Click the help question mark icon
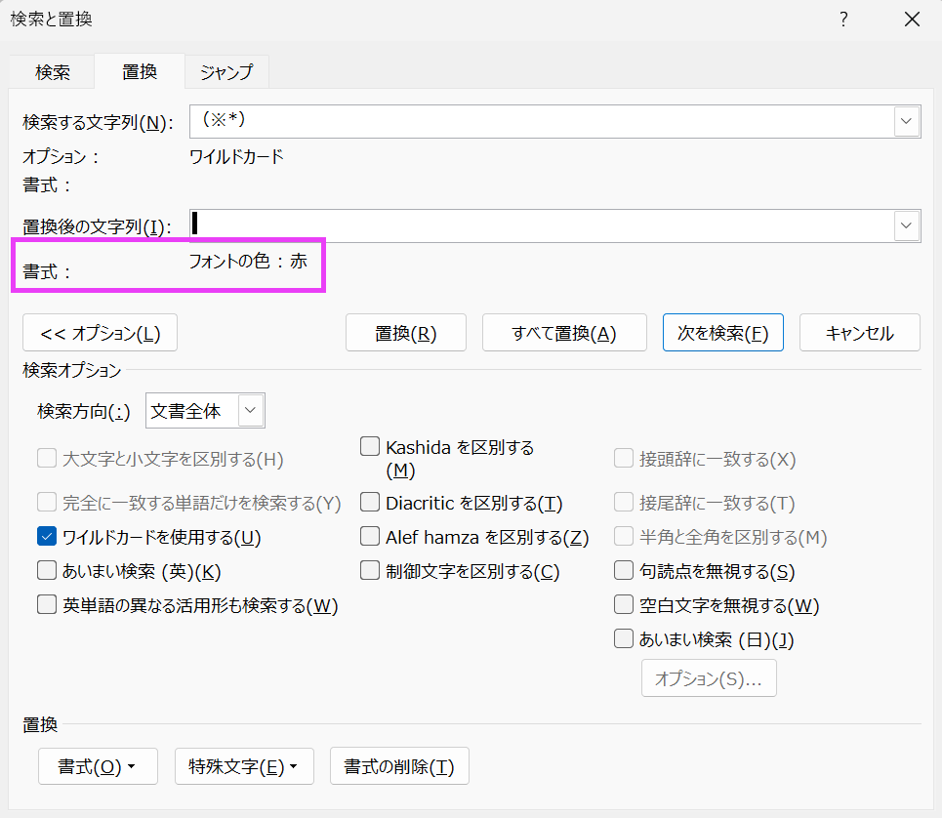The width and height of the screenshot is (942, 818). pos(844,20)
